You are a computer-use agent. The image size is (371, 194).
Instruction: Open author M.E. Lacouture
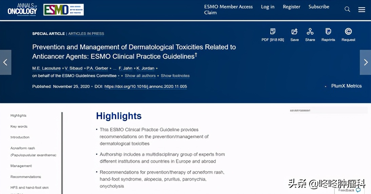click(46, 69)
